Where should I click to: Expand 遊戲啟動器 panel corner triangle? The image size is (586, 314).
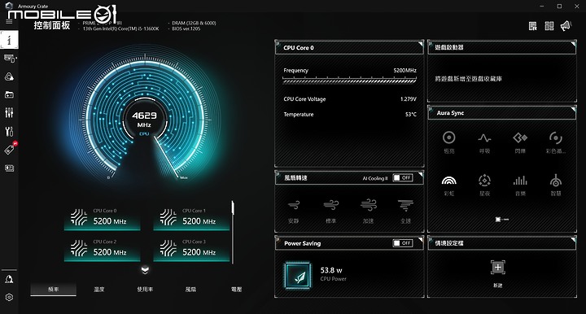[x=573, y=44]
